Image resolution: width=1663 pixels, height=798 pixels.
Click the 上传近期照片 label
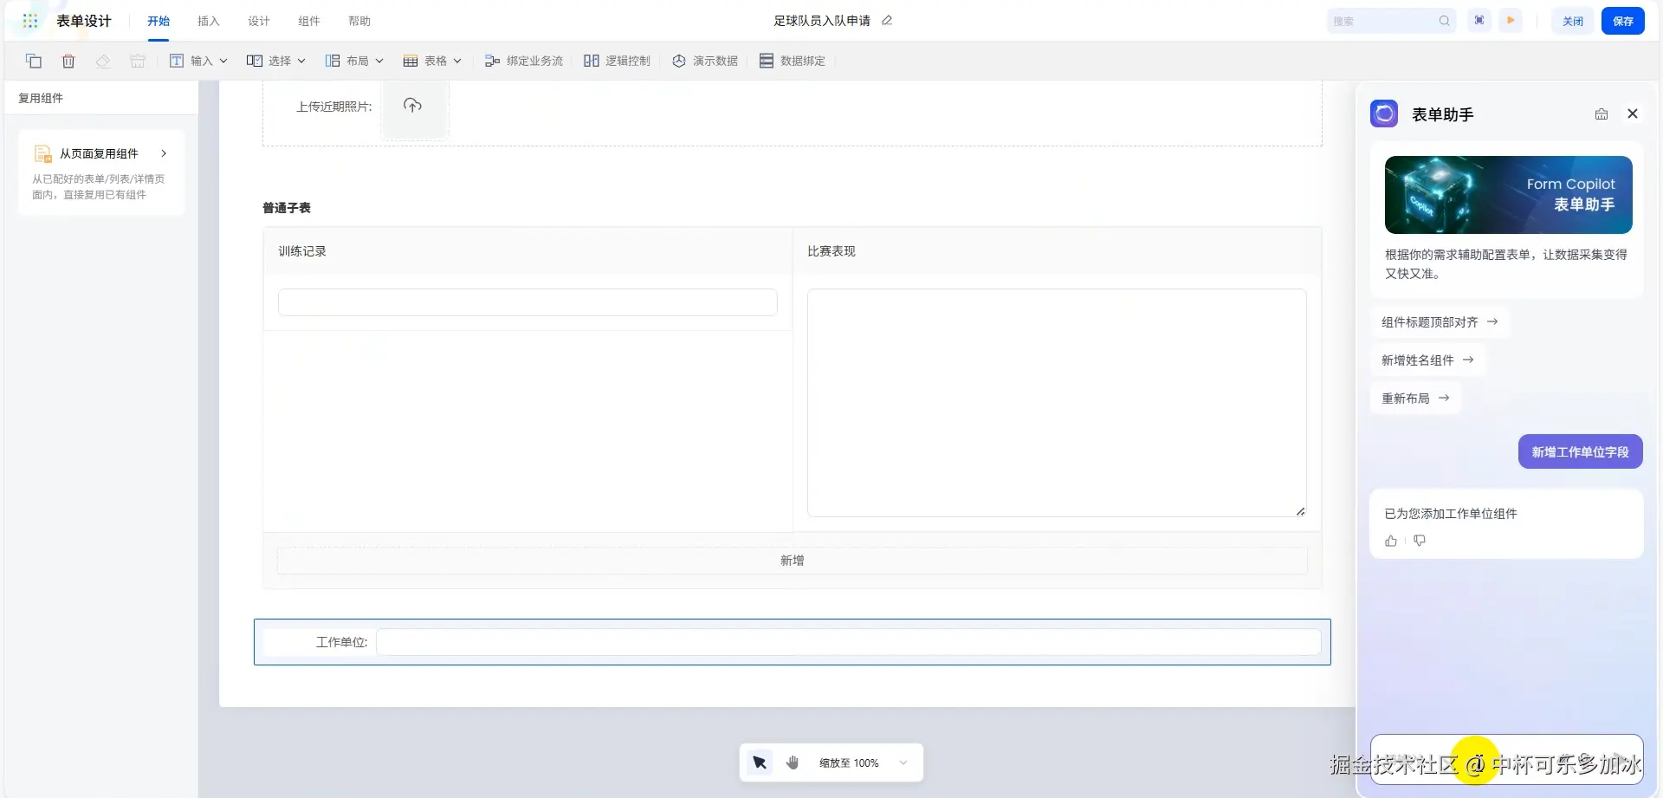point(334,107)
